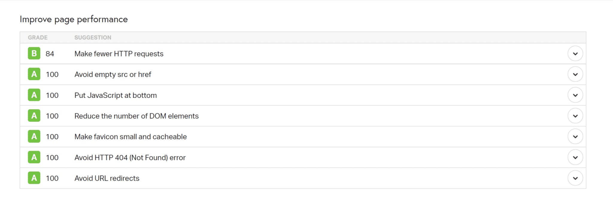Expand details for Avoid empty src or href
Viewport: 613px width, 206px height.
coord(575,74)
